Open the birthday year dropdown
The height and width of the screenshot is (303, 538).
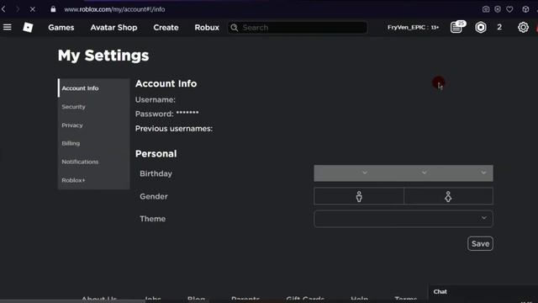point(463,173)
